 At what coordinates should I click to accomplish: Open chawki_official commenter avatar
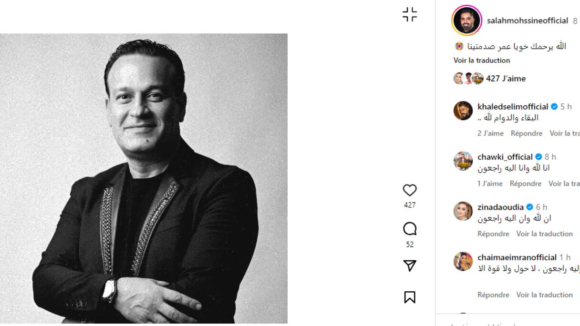click(x=463, y=161)
